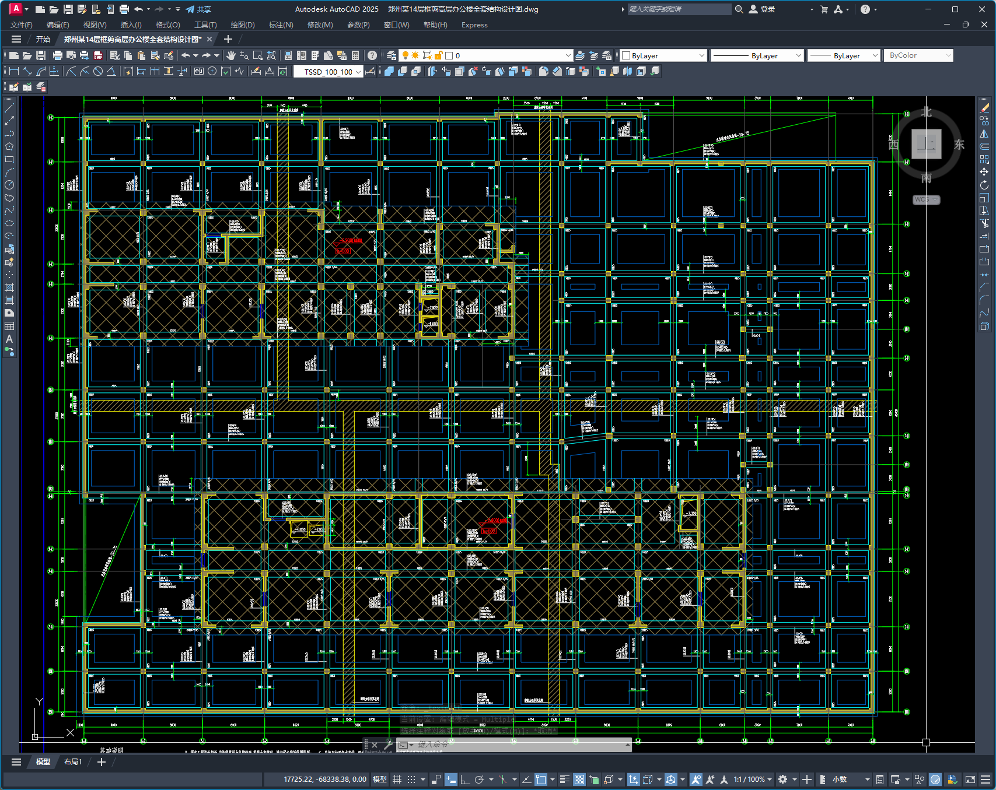This screenshot has width=996, height=790.
Task: Click the WCS label under ViewCube
Action: point(926,199)
